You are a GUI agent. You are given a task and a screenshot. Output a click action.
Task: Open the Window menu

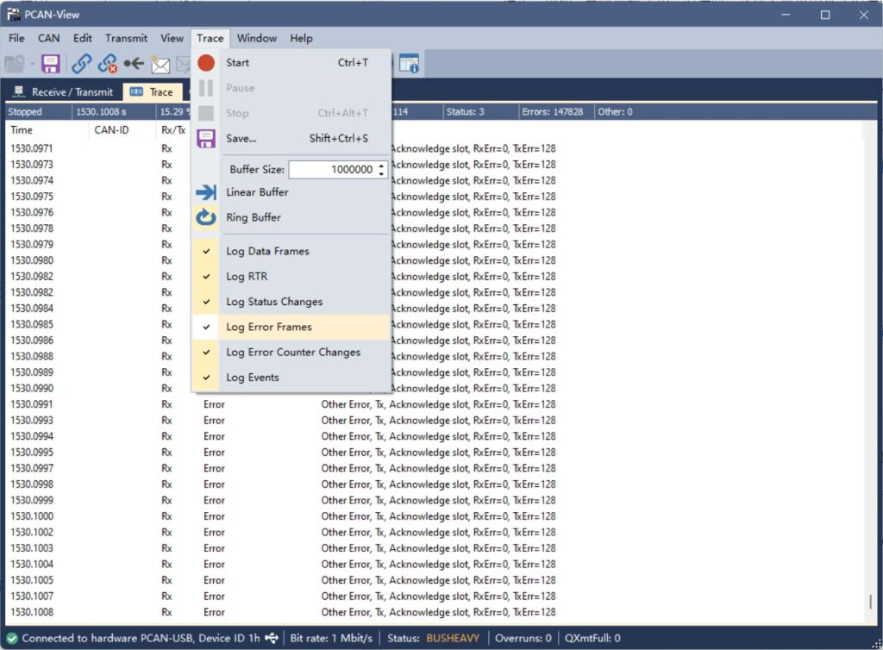tap(257, 38)
